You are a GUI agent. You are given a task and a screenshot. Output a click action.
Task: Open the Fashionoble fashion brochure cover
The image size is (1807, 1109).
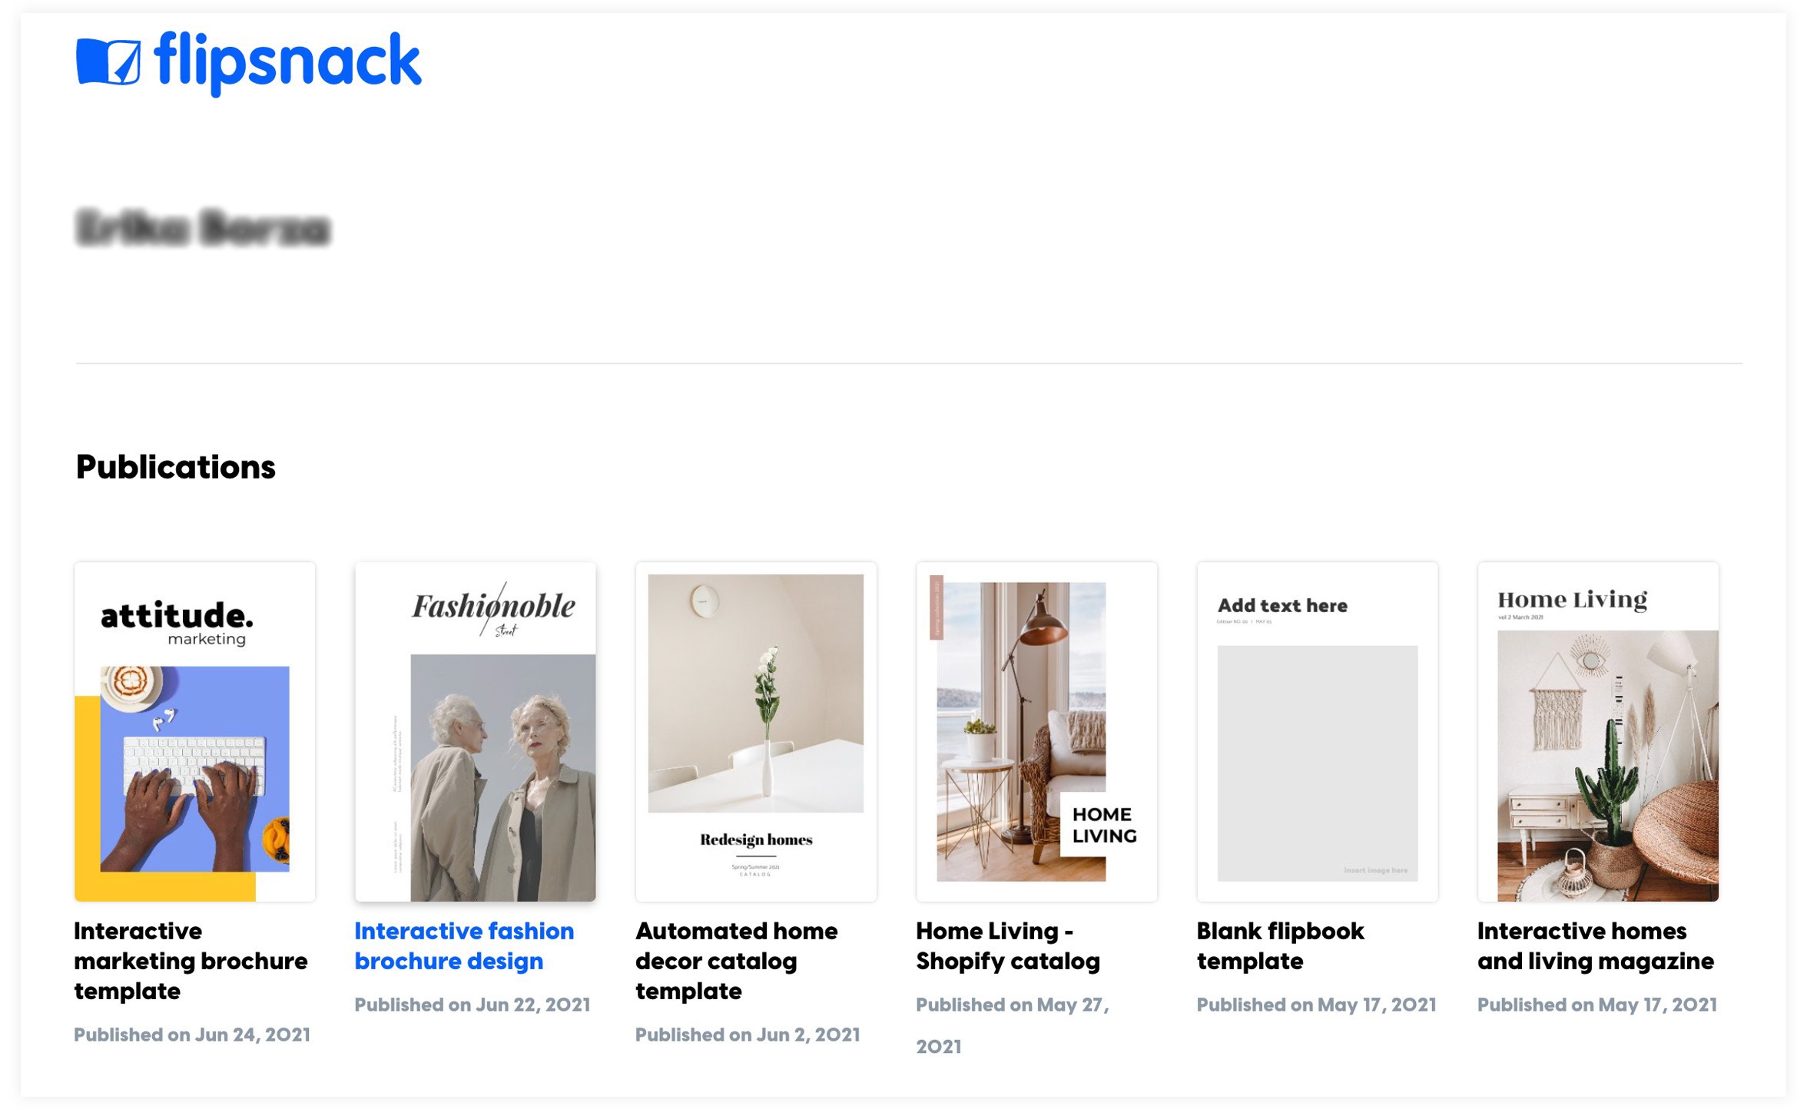click(x=475, y=732)
